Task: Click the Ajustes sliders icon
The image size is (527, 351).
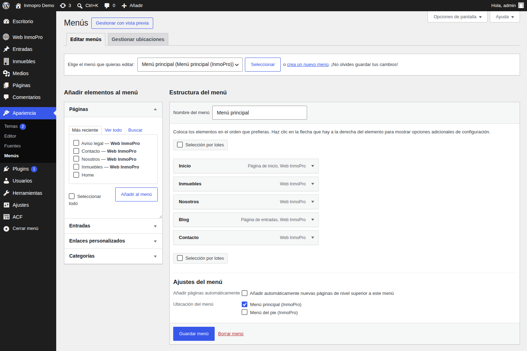Action: (6, 205)
